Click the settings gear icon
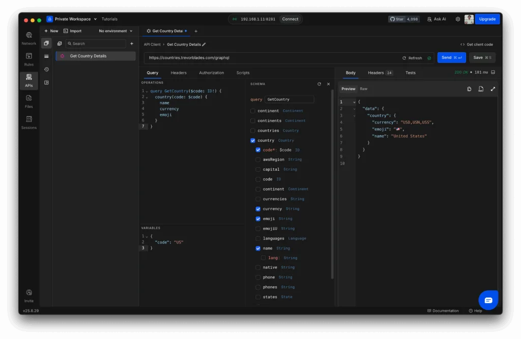Viewport: 521px width, 339px height. click(x=457, y=19)
